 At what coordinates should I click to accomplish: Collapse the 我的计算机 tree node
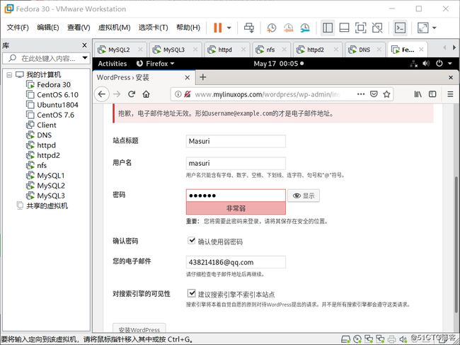[9, 75]
